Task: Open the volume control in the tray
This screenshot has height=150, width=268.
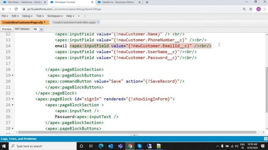Action: [237, 146]
